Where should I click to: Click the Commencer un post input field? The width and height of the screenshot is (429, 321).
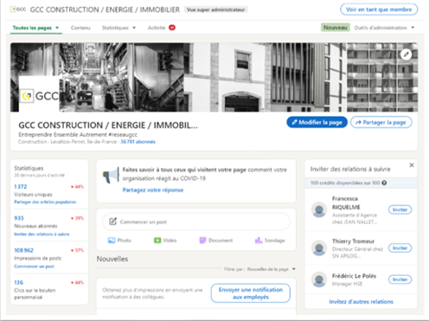pos(196,221)
